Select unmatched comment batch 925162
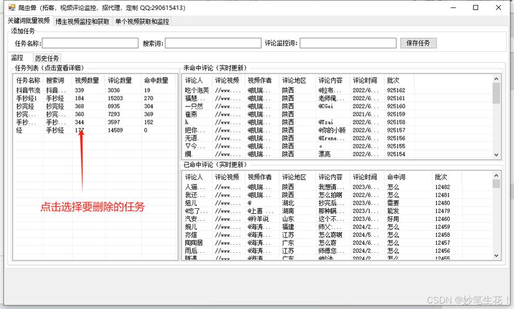 tap(337, 90)
